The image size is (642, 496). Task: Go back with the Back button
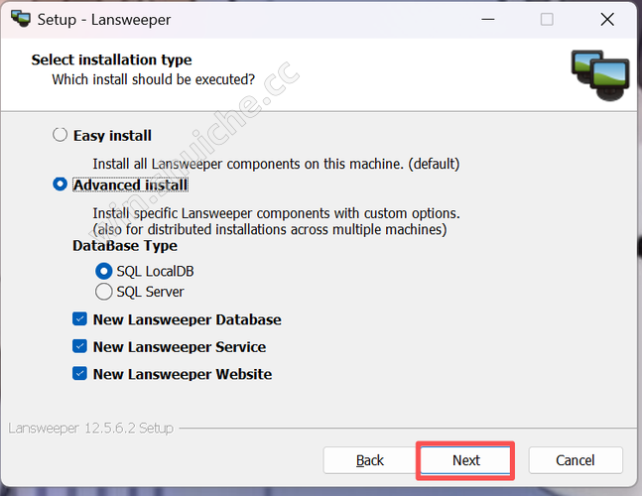(x=370, y=460)
